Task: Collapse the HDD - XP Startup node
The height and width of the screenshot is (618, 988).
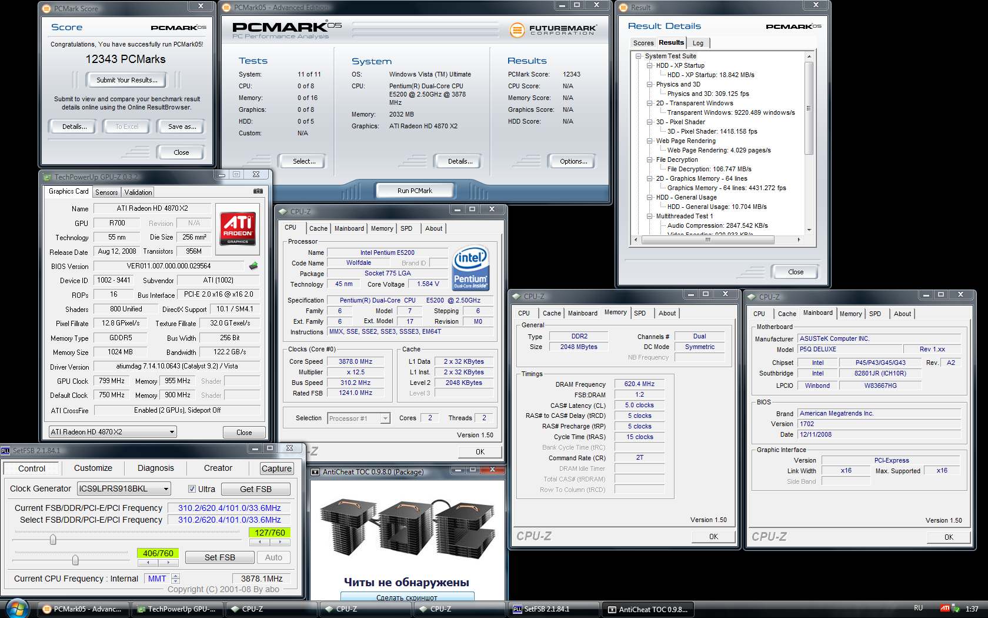Action: [x=650, y=66]
